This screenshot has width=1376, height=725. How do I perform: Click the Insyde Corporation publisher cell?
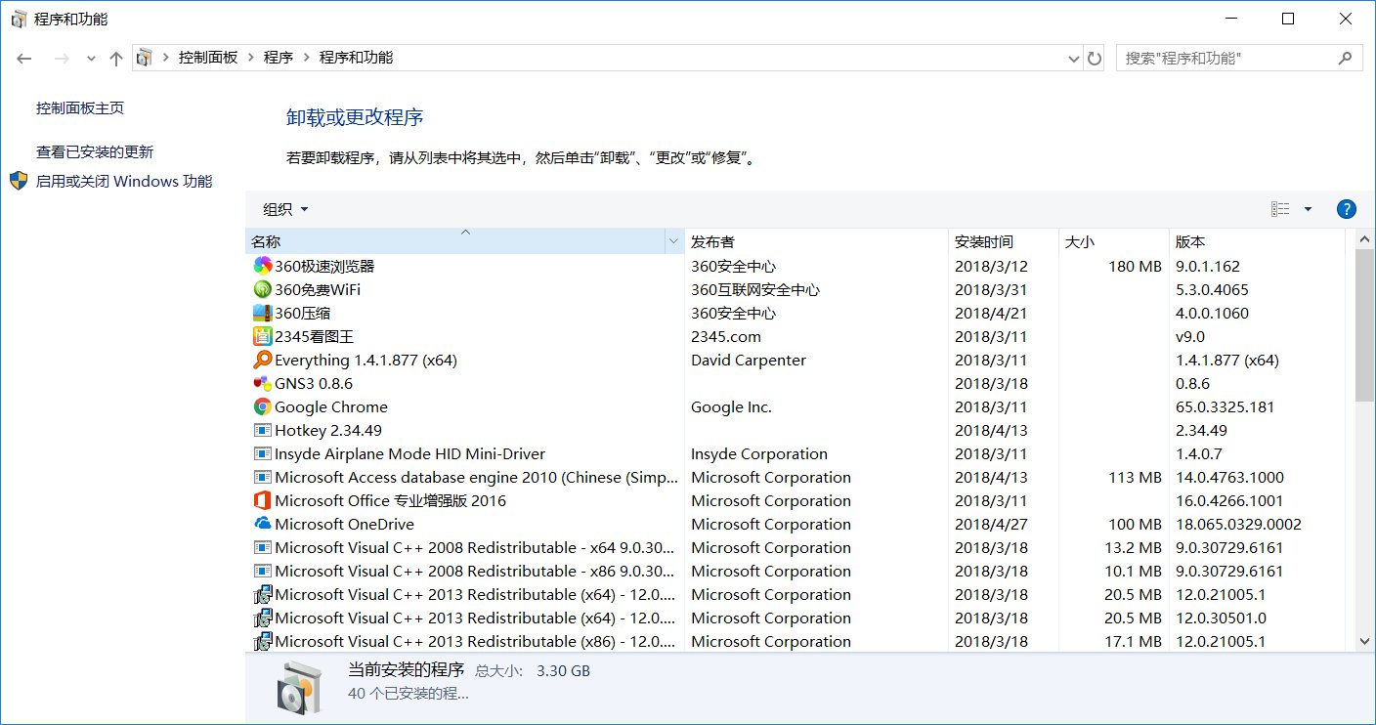click(x=759, y=453)
